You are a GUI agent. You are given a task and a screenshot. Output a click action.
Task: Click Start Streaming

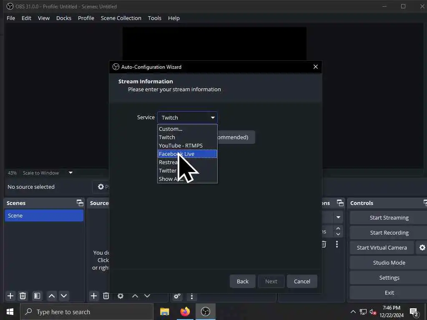pyautogui.click(x=389, y=217)
